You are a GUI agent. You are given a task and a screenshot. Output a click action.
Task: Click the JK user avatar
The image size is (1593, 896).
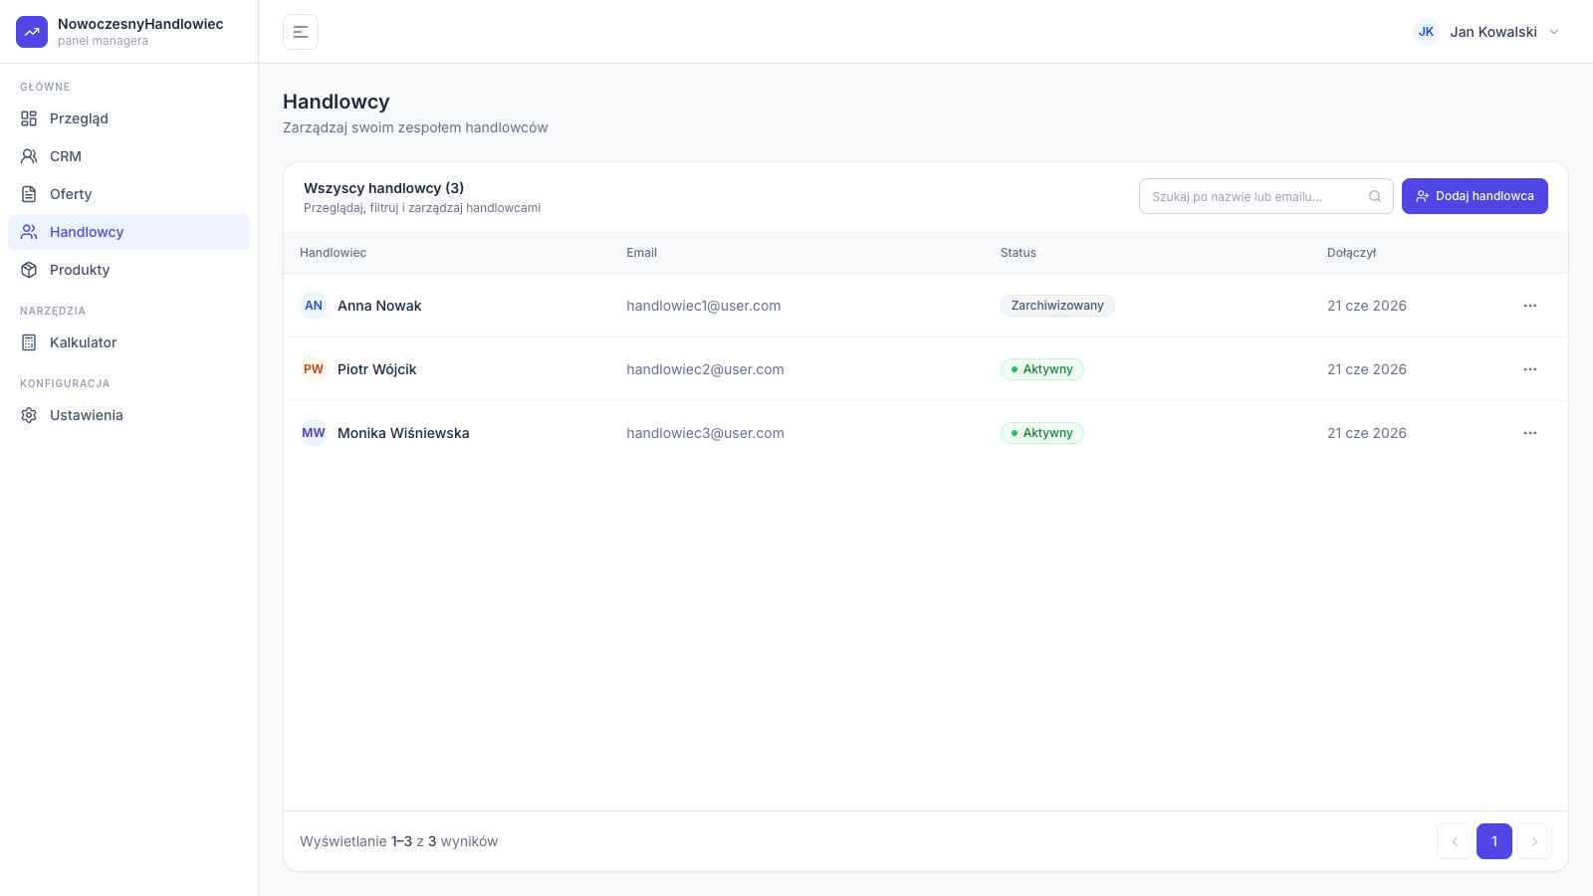tap(1426, 32)
